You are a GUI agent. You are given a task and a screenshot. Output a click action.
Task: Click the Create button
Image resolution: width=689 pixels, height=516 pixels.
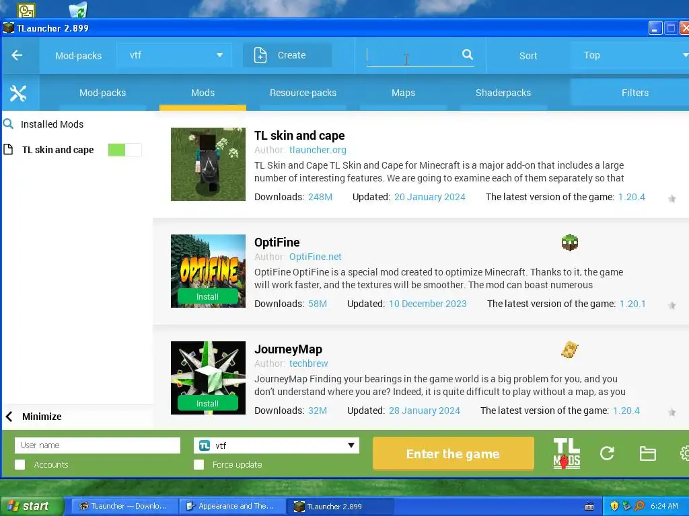pos(287,55)
